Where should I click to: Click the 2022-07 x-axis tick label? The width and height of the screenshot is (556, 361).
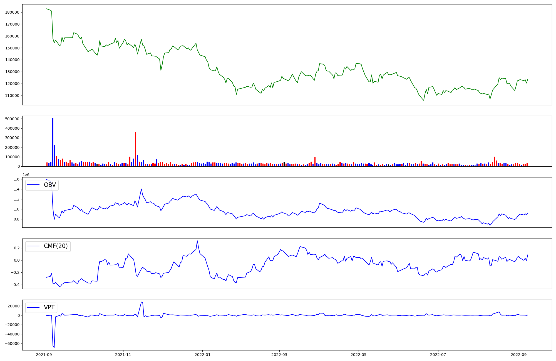438,355
